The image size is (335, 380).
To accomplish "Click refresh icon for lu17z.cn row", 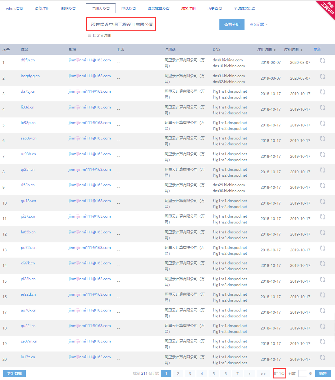I will [x=322, y=358].
